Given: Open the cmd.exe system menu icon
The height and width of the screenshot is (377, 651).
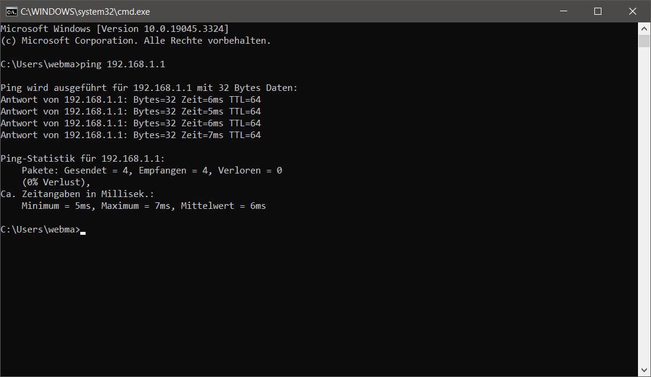Looking at the screenshot, I should 11,11.
